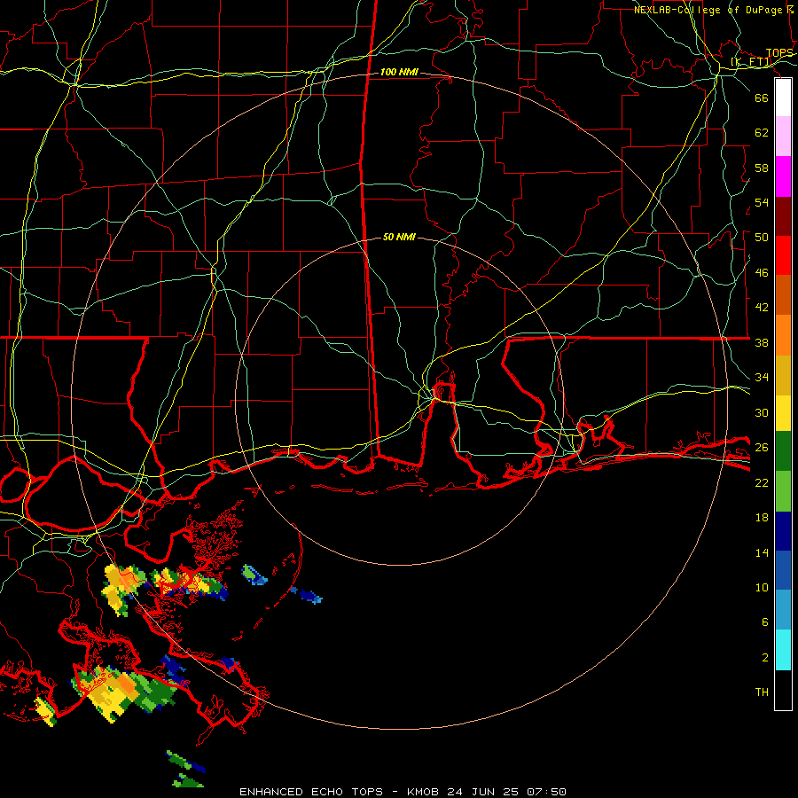Viewport: 798px width, 798px height.
Task: Click the '50 NMI' range ring label
Action: [x=399, y=237]
